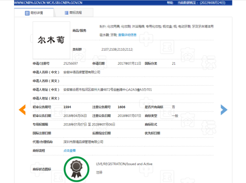
Task: Click the applicant name 安徽半语品牌管理有限公司
Action: 82,72
